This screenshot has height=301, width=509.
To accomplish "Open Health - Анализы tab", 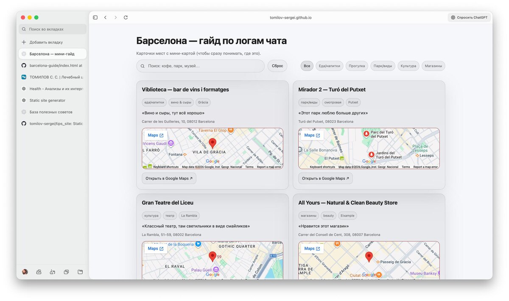I will (53, 89).
